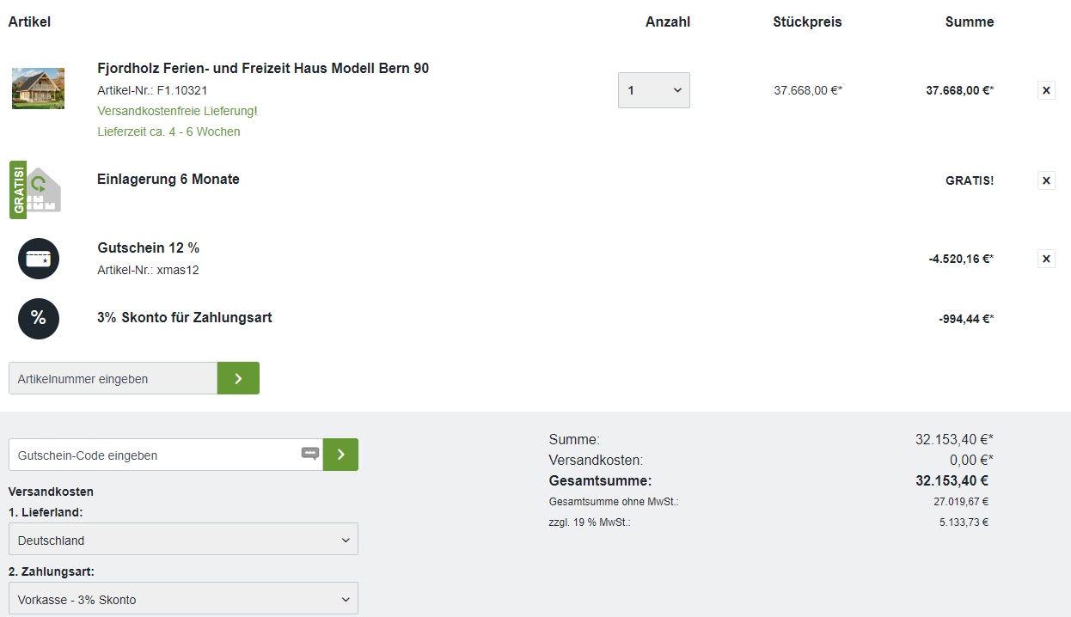Screen dimensions: 1071x617
Task: Click the 3% Skonto für Zahlungsart label
Action: [185, 318]
